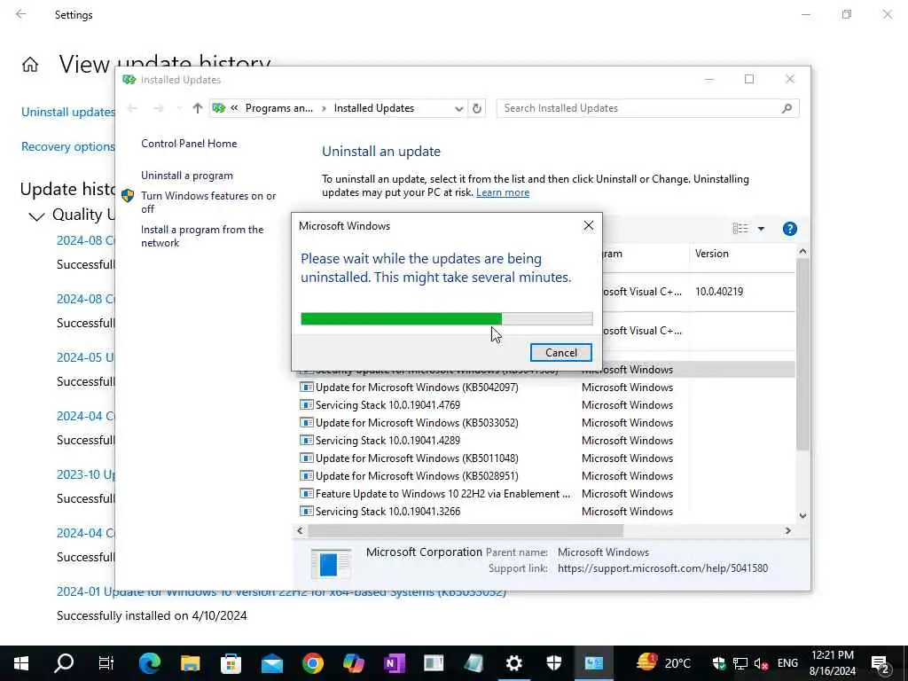908x681 pixels.
Task: Cancel the update uninstall dialog
Action: [x=560, y=352]
